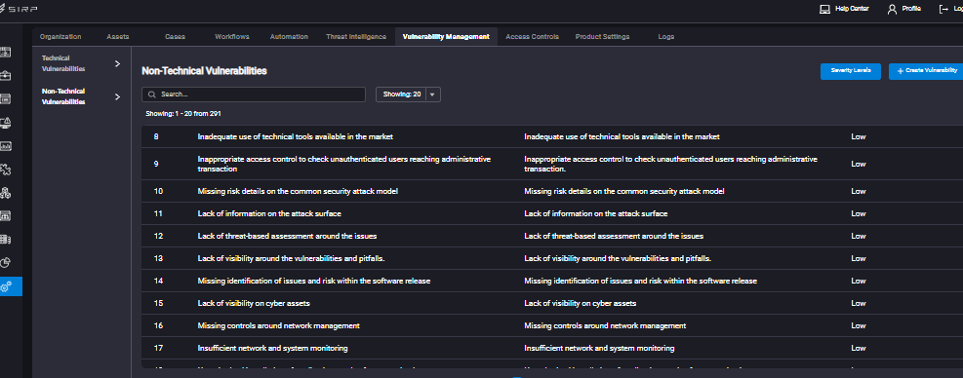Open the Profile user icon
963x378 pixels.
pyautogui.click(x=892, y=9)
